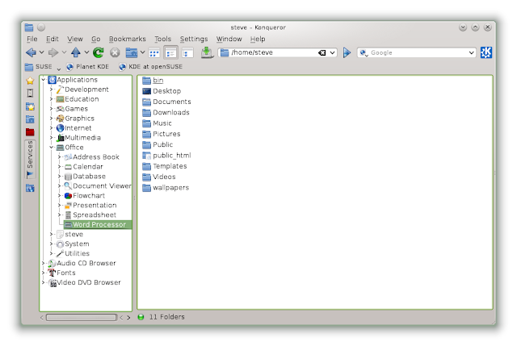This screenshot has width=517, height=346.
Task: Open the Window menu
Action: click(x=229, y=39)
